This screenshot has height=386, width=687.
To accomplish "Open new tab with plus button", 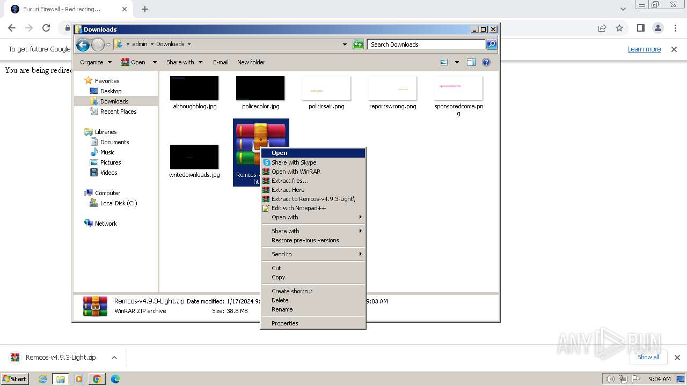I will tap(145, 9).
